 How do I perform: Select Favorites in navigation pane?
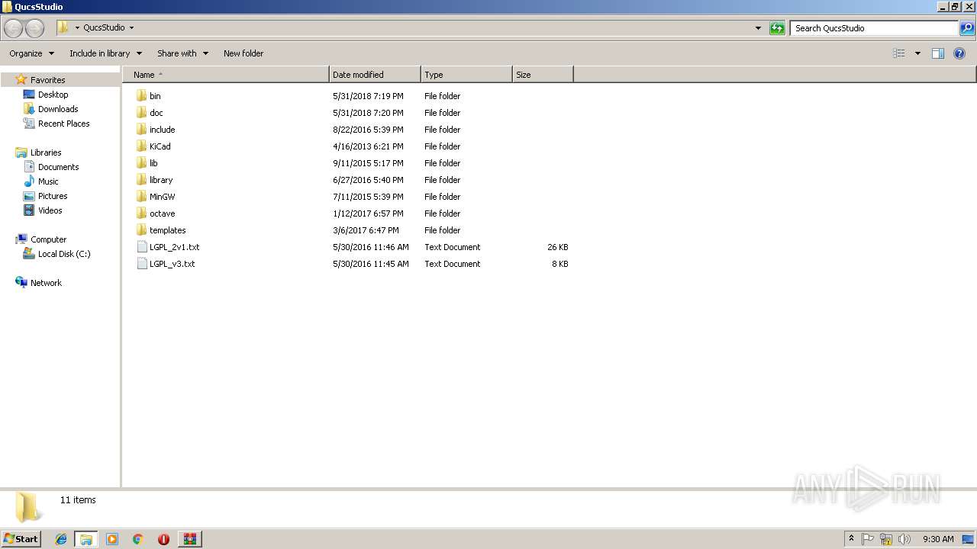(x=47, y=80)
